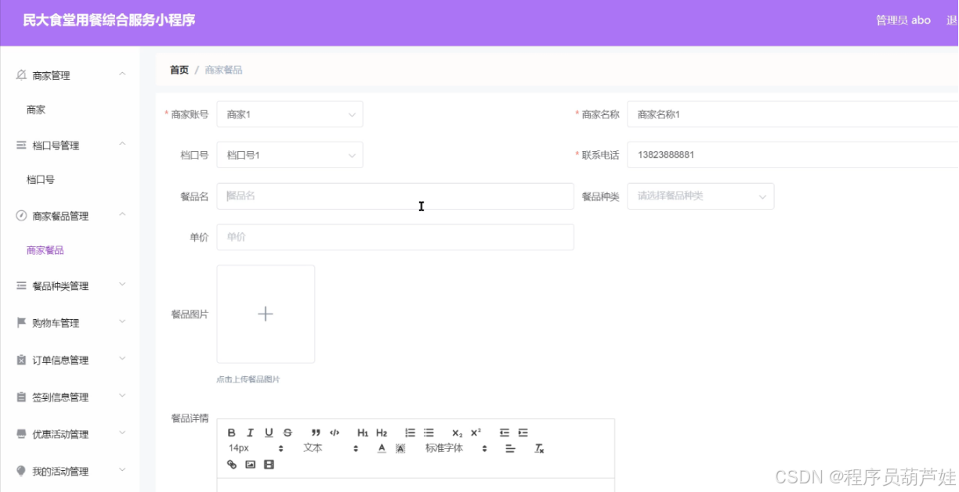This screenshot has height=492, width=959.
Task: Open the 商家账号 dropdown showing 商家1
Action: (x=290, y=114)
